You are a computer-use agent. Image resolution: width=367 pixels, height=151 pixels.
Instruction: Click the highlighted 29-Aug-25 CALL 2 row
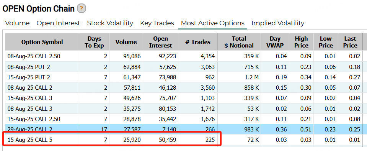[184, 129]
